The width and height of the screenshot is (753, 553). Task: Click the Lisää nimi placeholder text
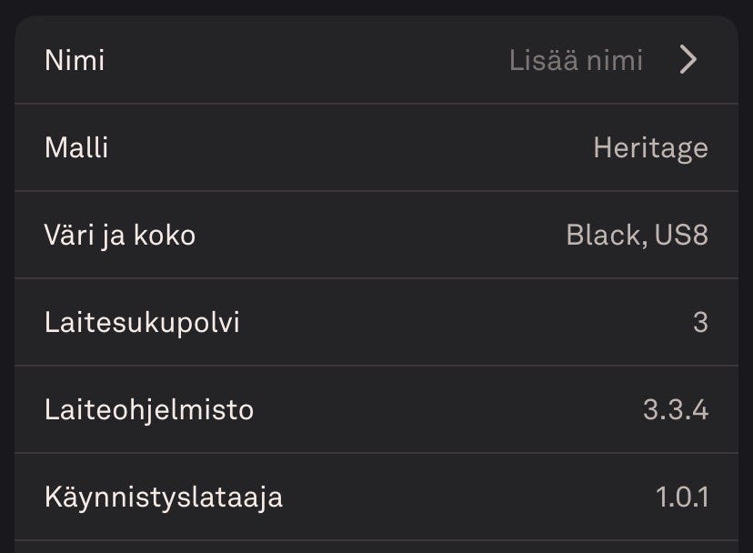pyautogui.click(x=576, y=61)
